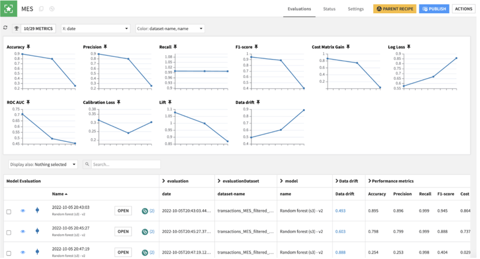Screen dimensions: 480x259
Task: Click the copy icon next to MES title
Action: 41,9
